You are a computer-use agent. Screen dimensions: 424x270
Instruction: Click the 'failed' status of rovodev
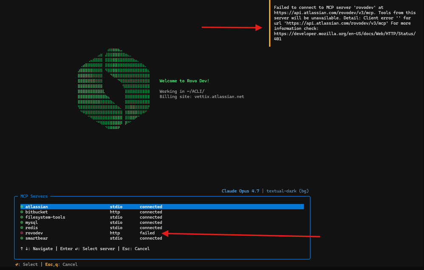coord(147,233)
